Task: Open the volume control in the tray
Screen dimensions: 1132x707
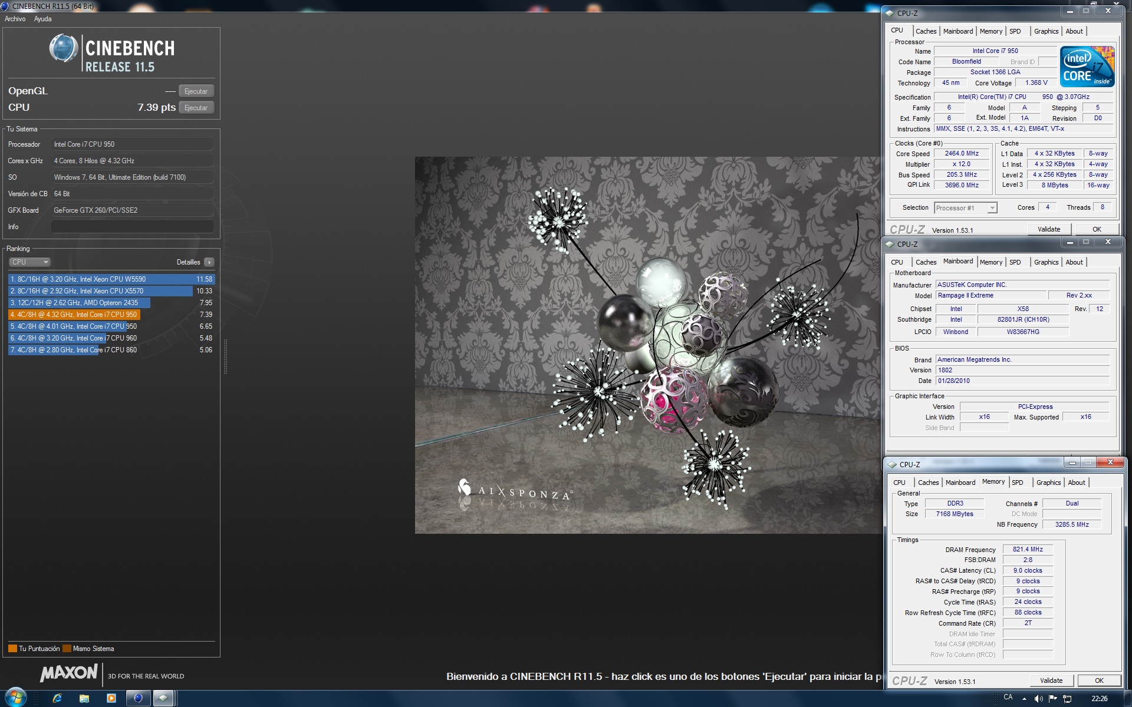Action: point(1038,699)
